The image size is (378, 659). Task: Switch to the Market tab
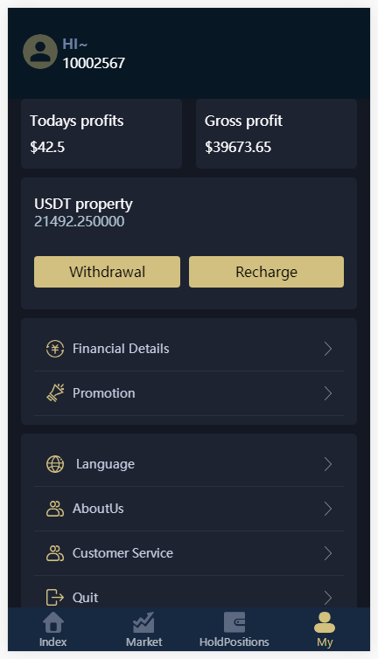click(144, 629)
